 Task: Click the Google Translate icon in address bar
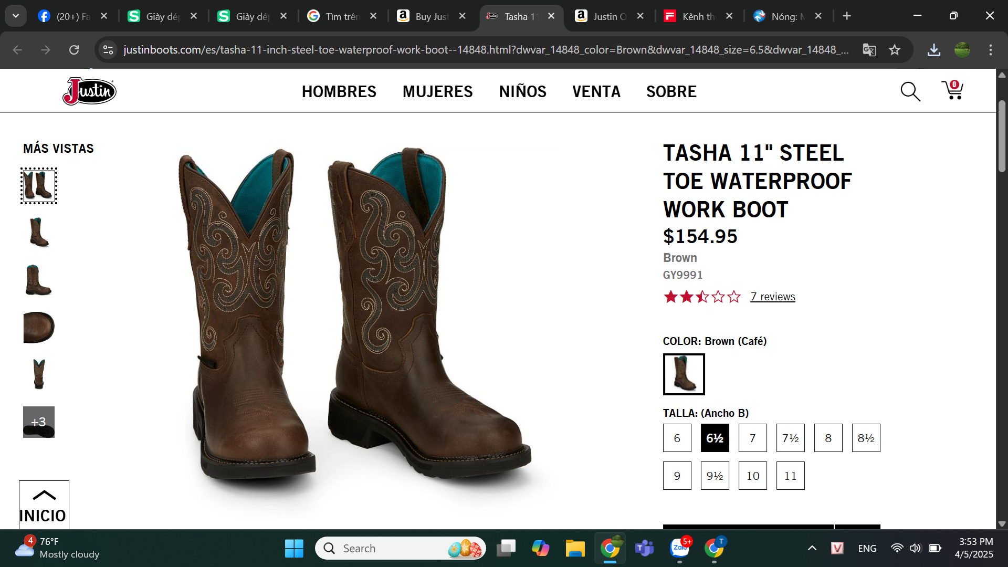pos(869,50)
